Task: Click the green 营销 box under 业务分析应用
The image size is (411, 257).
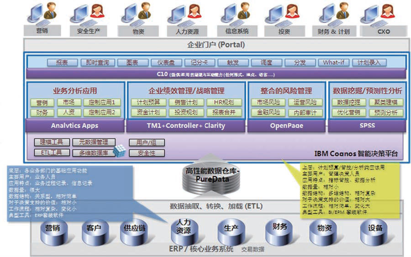Action: (x=42, y=103)
